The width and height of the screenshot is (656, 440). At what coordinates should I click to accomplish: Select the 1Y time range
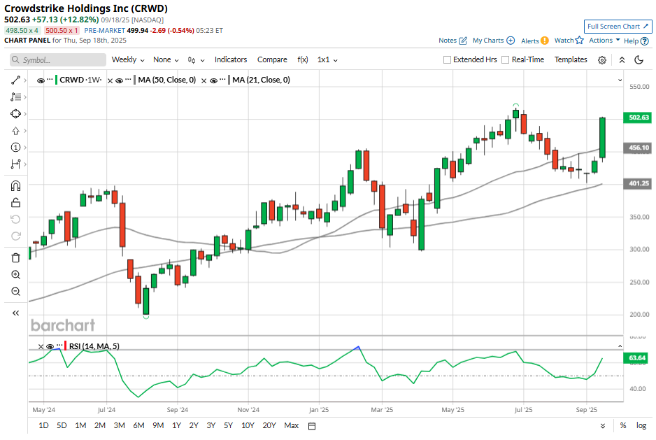(176, 426)
